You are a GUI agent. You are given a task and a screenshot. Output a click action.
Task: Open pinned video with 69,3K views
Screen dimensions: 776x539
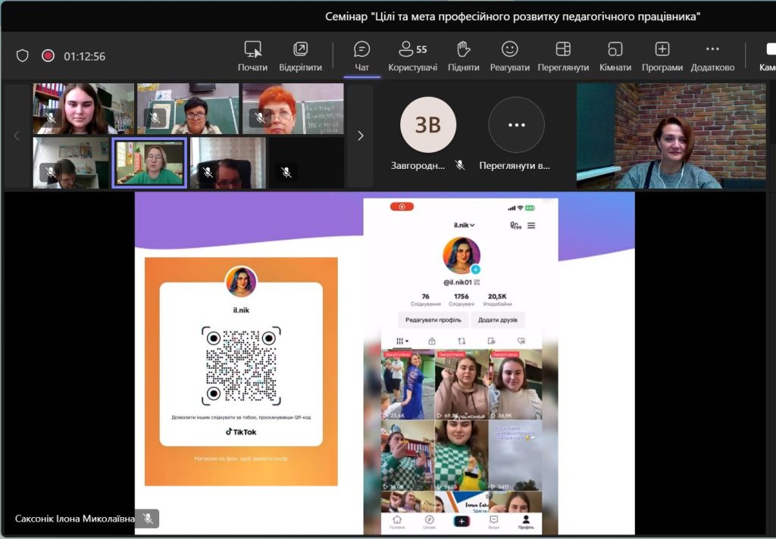(x=462, y=385)
